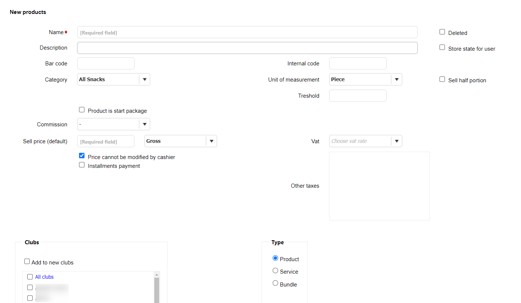Click the Bar code input box
521x303 pixels.
pos(105,64)
